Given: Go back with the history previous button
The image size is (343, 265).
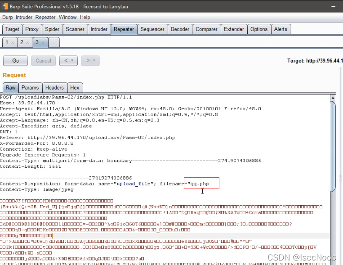Looking at the screenshot, I should coord(66,60).
